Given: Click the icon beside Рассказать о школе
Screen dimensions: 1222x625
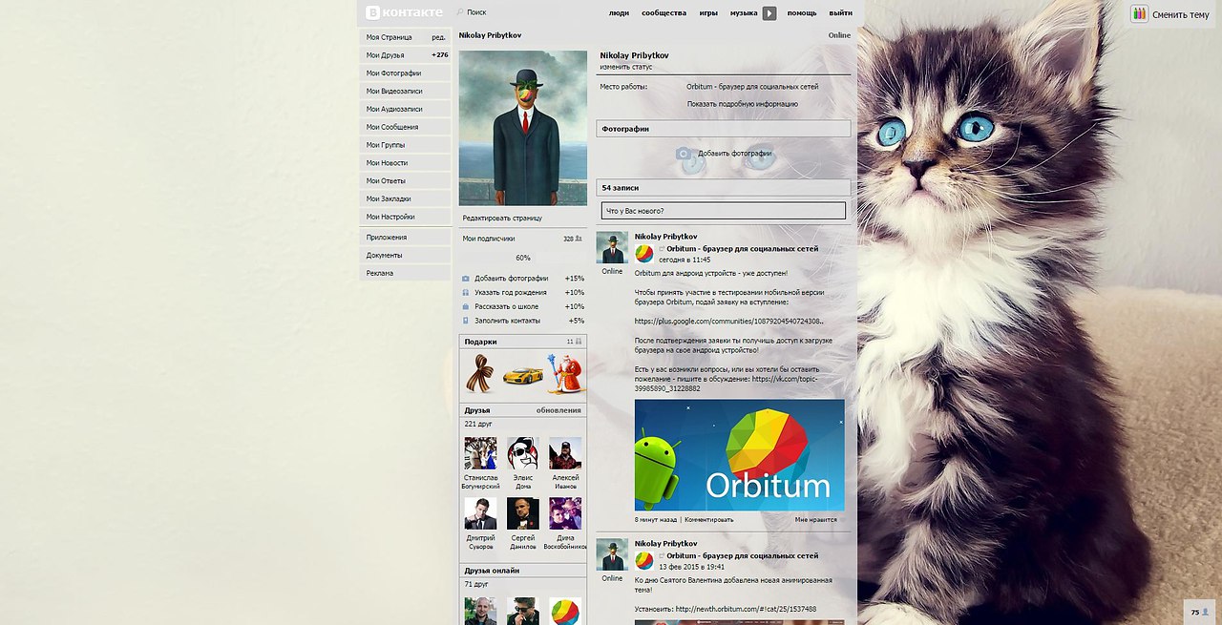Looking at the screenshot, I should tap(466, 306).
